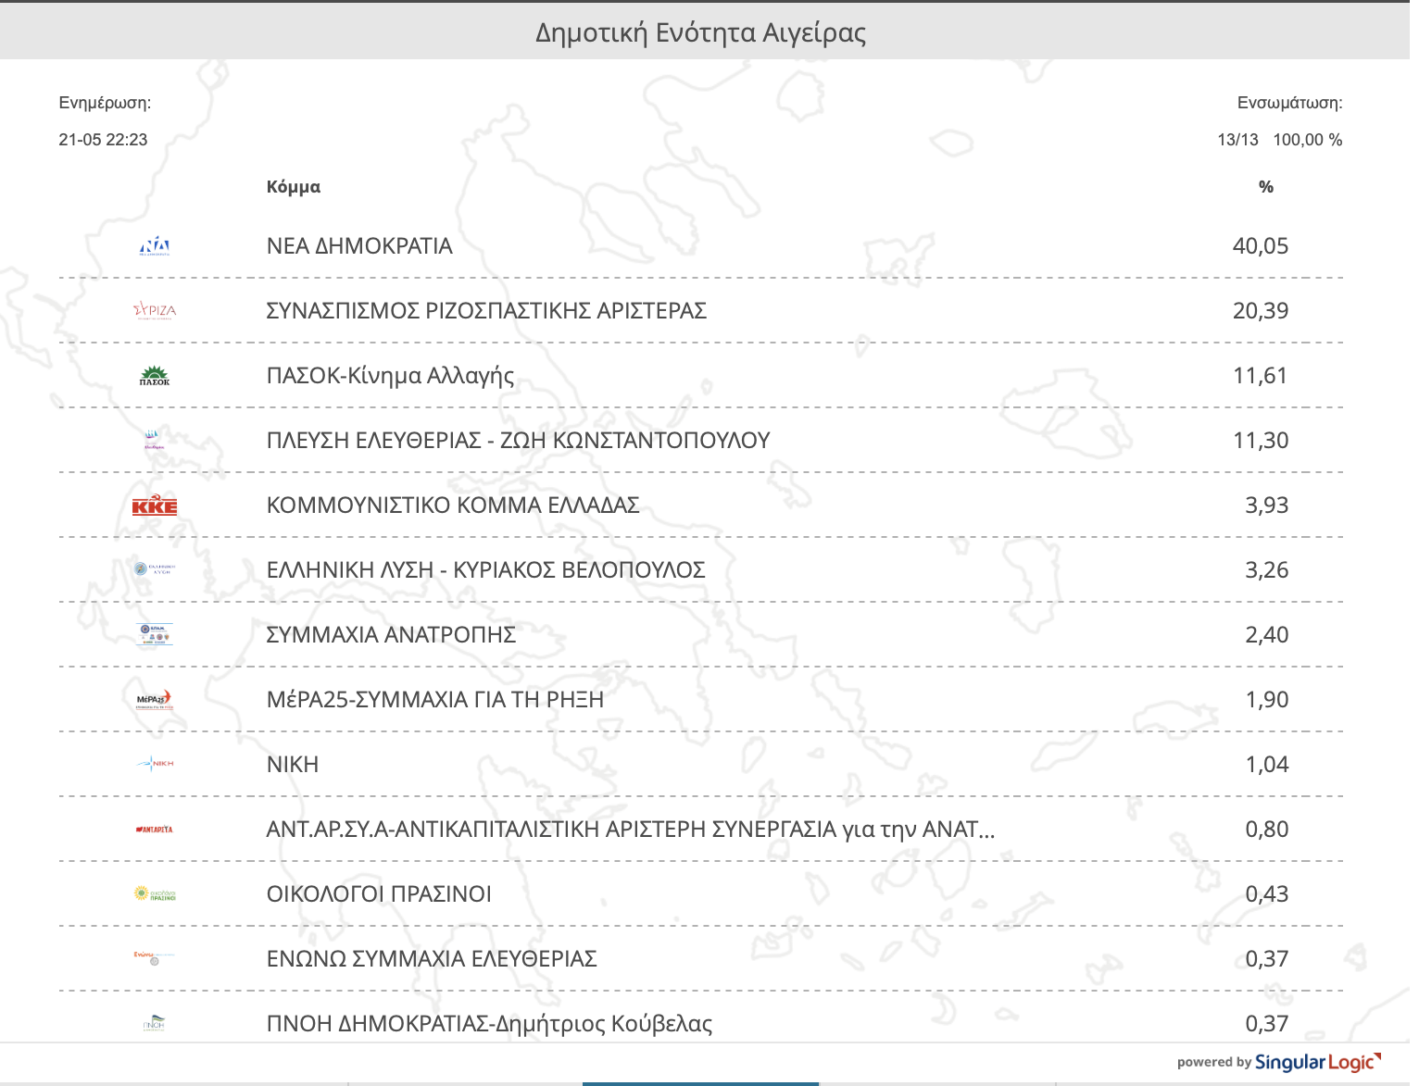Screen dimensions: 1419x1086
Task: Click the Ενημέρωση label
Action: click(x=105, y=104)
